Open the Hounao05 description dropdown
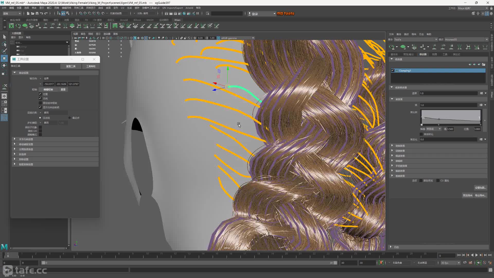 click(466, 39)
